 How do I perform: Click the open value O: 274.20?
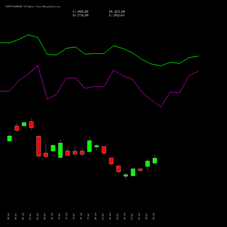[x=80, y=15]
